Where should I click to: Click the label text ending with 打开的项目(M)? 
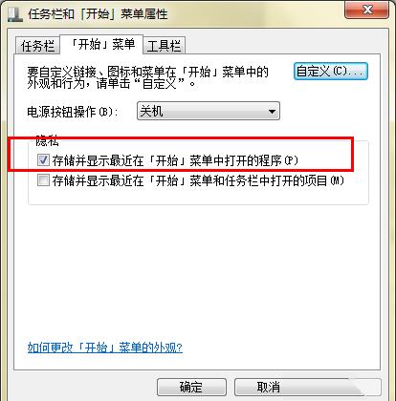click(x=198, y=180)
